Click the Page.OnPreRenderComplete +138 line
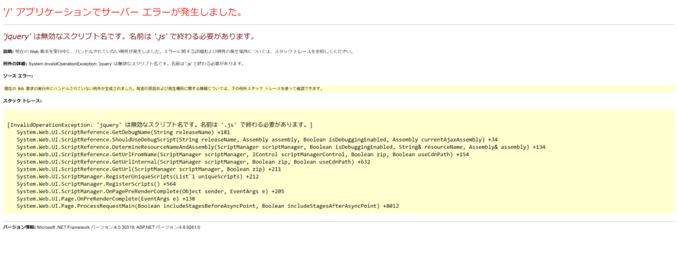This screenshot has height=262, width=677. pyautogui.click(x=106, y=198)
